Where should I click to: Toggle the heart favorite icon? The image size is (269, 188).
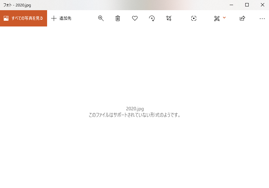[135, 18]
